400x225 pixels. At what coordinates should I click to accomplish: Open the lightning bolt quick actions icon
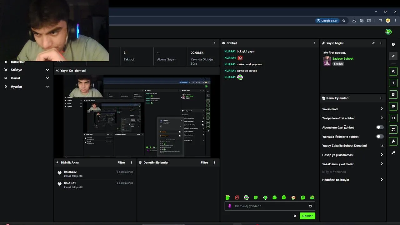tap(393, 83)
